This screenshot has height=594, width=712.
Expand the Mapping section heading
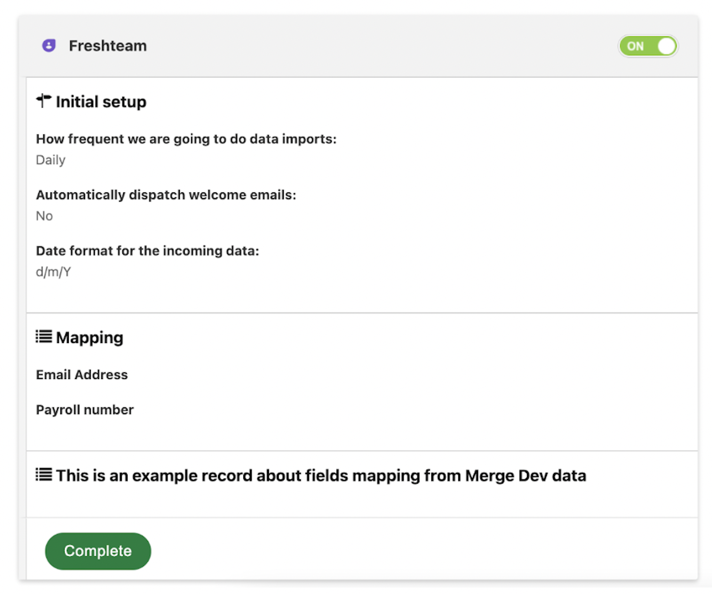[89, 337]
